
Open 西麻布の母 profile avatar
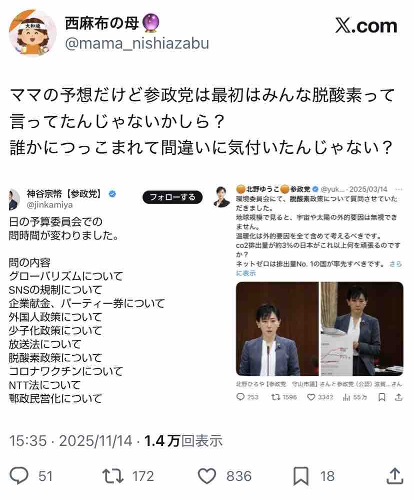[x=32, y=32]
